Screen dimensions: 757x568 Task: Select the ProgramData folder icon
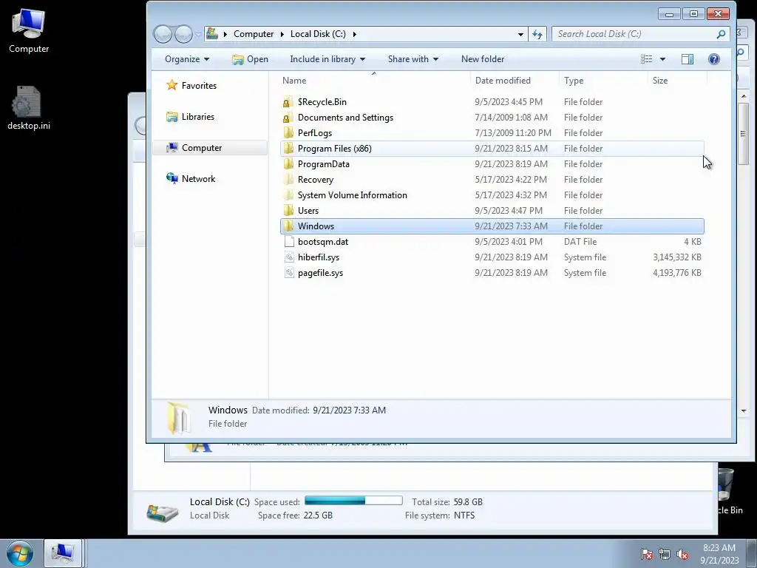point(288,163)
